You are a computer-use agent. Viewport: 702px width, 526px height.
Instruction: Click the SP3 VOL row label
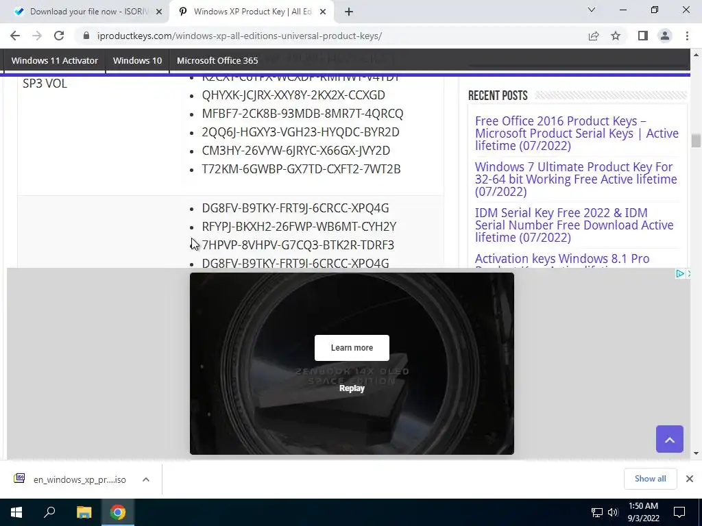[45, 84]
